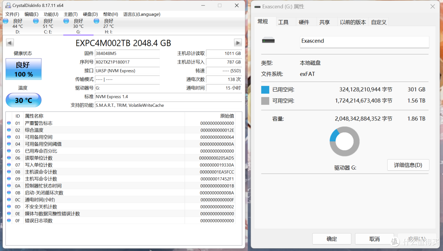
Task: Click status dot for attribute 0C 通电时间(小时)
Action: coord(9,199)
